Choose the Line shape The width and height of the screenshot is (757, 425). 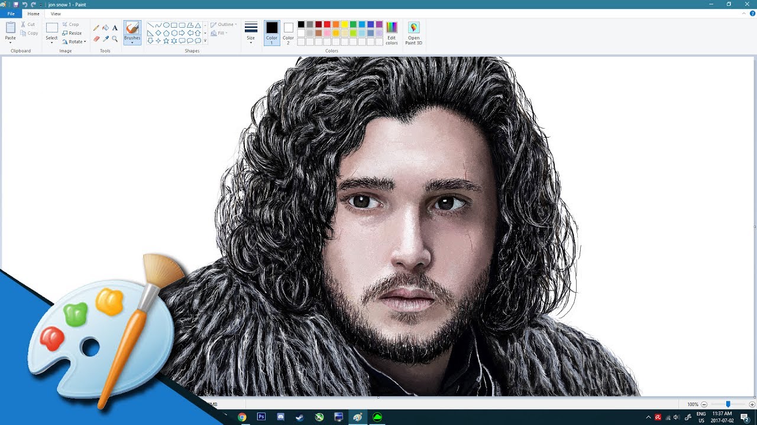click(150, 25)
